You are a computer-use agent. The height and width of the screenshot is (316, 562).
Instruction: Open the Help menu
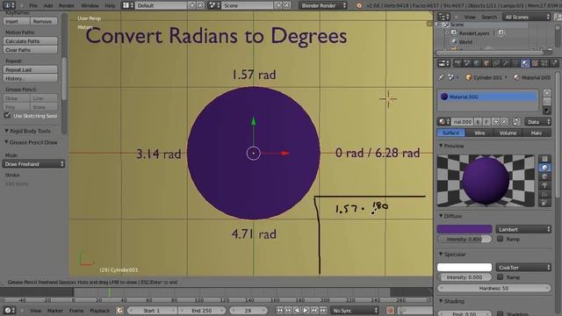(x=110, y=5)
